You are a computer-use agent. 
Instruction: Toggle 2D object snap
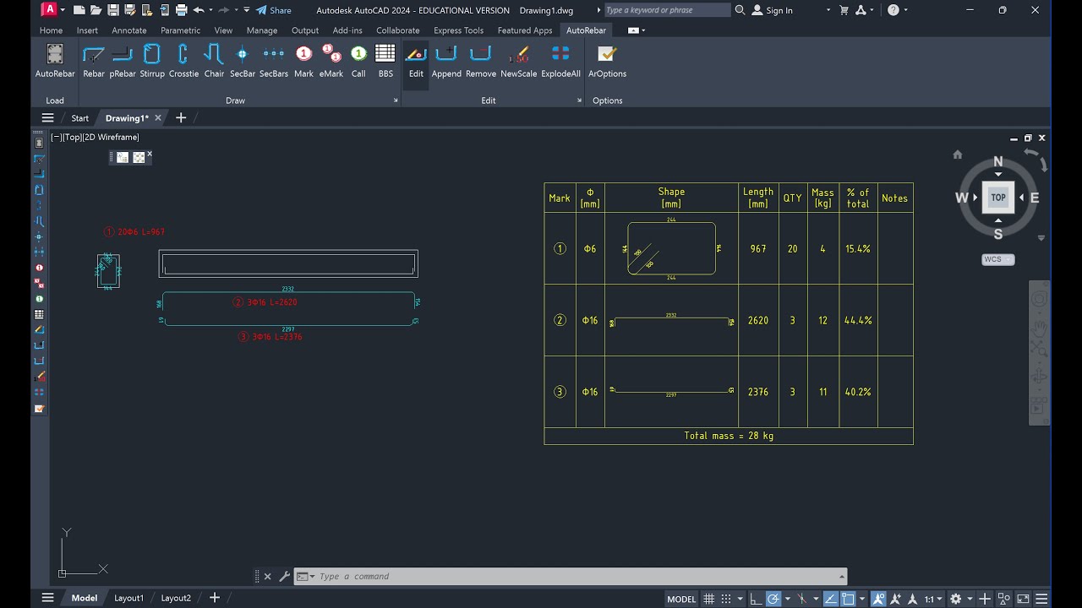tap(848, 599)
